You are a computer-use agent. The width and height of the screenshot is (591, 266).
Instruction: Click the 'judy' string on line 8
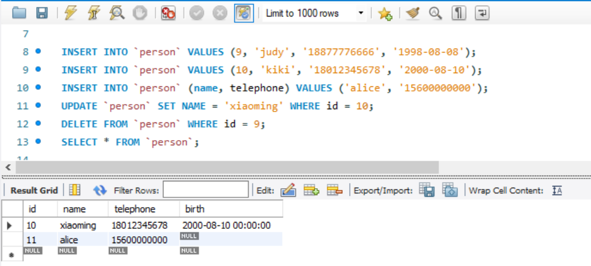point(272,52)
